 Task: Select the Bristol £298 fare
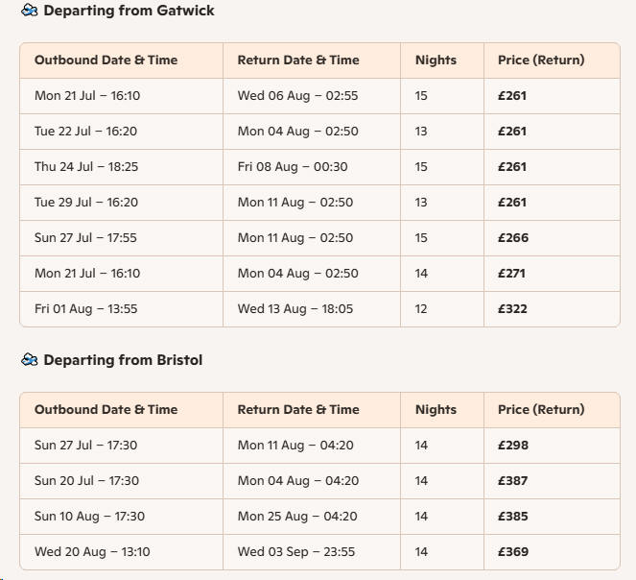tap(513, 446)
